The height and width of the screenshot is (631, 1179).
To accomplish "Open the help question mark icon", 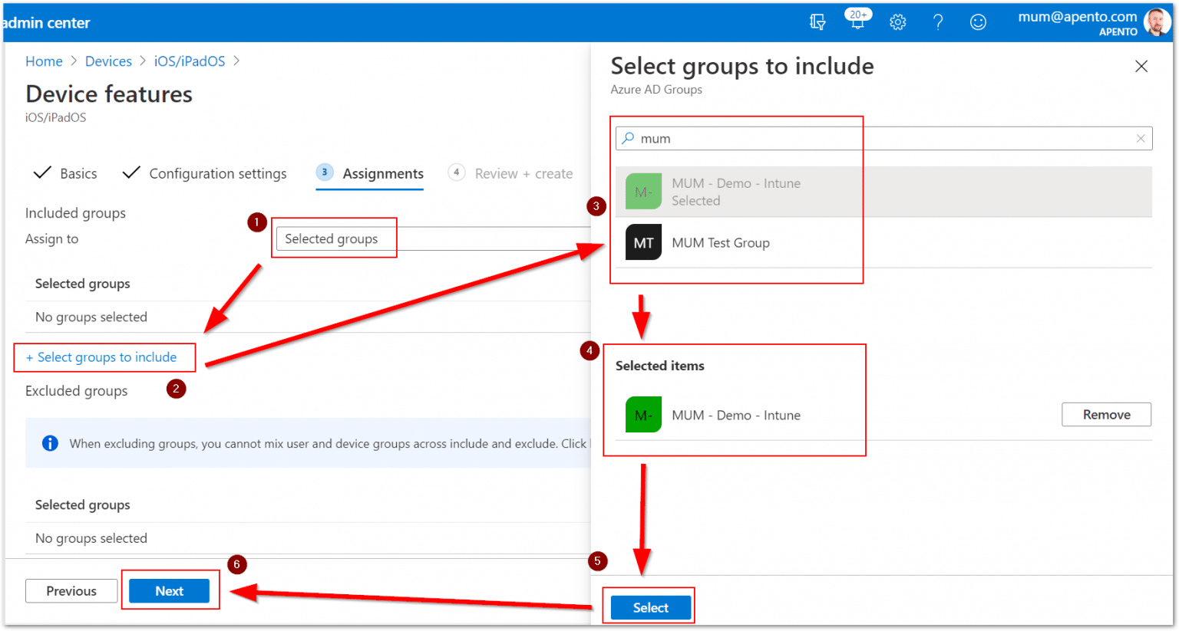I will coord(938,22).
